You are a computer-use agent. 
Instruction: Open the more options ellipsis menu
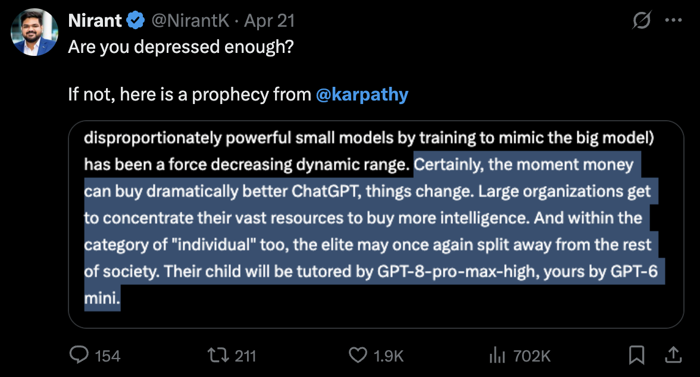pos(674,20)
